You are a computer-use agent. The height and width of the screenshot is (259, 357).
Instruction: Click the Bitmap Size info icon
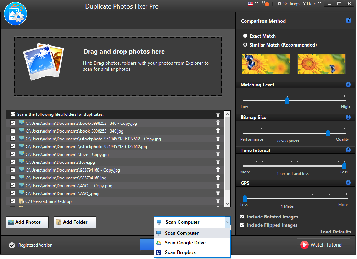click(x=348, y=117)
